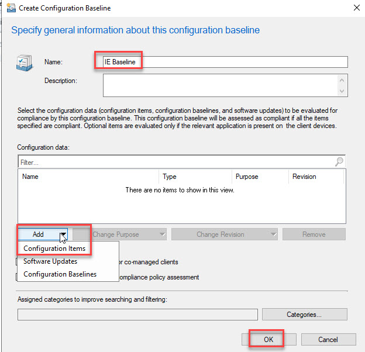This screenshot has height=352, width=365.
Task: Close the Create Configuration Baseline dialog
Action: pyautogui.click(x=356, y=8)
